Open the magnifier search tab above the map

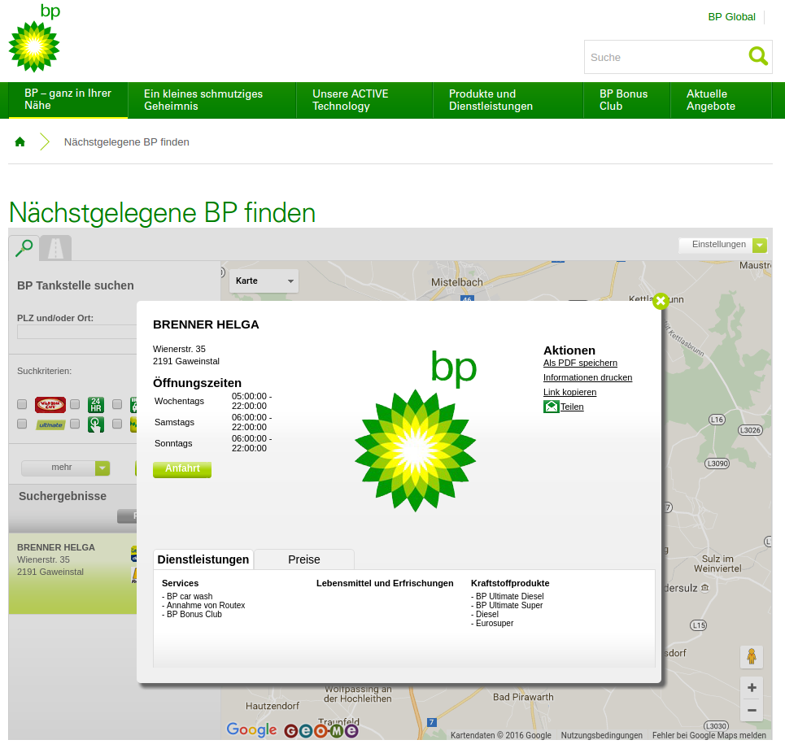[24, 248]
